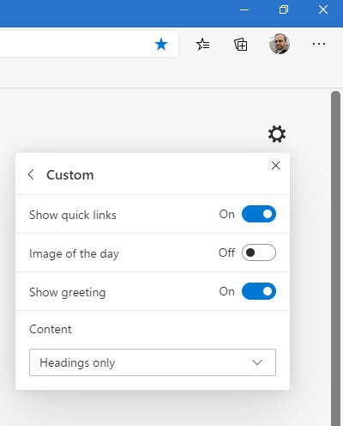The height and width of the screenshot is (426, 343).
Task: Restore down the browser window
Action: click(284, 9)
